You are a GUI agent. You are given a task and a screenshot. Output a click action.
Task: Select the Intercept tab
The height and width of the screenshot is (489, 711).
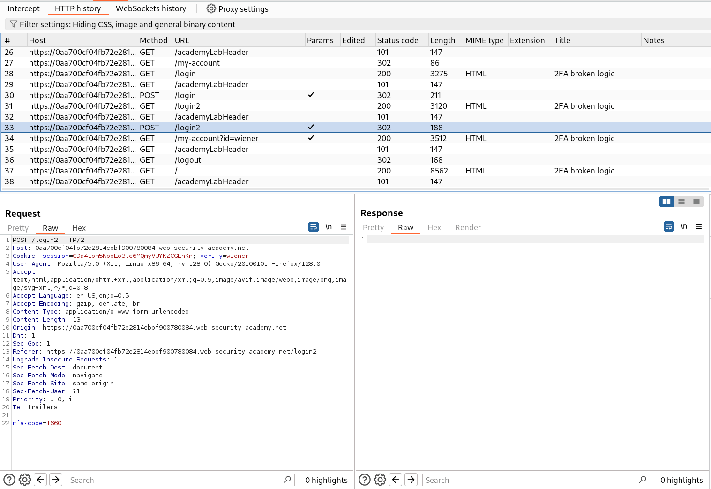pos(23,8)
